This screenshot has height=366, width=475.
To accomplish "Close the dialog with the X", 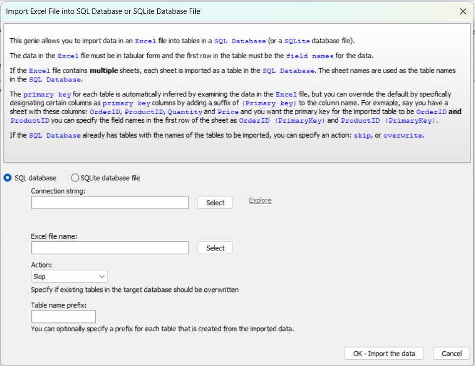I will coord(463,11).
